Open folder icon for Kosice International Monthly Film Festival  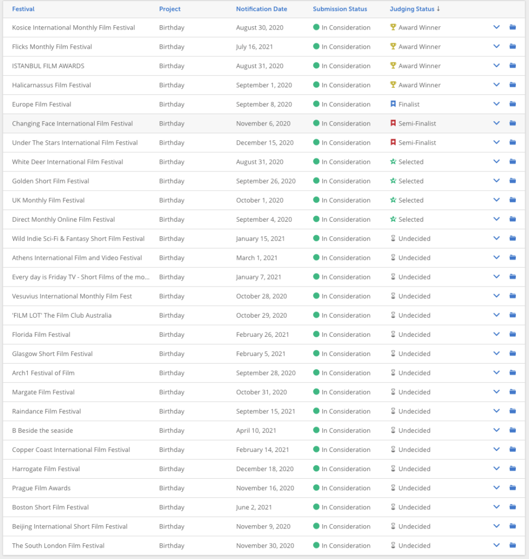point(513,27)
